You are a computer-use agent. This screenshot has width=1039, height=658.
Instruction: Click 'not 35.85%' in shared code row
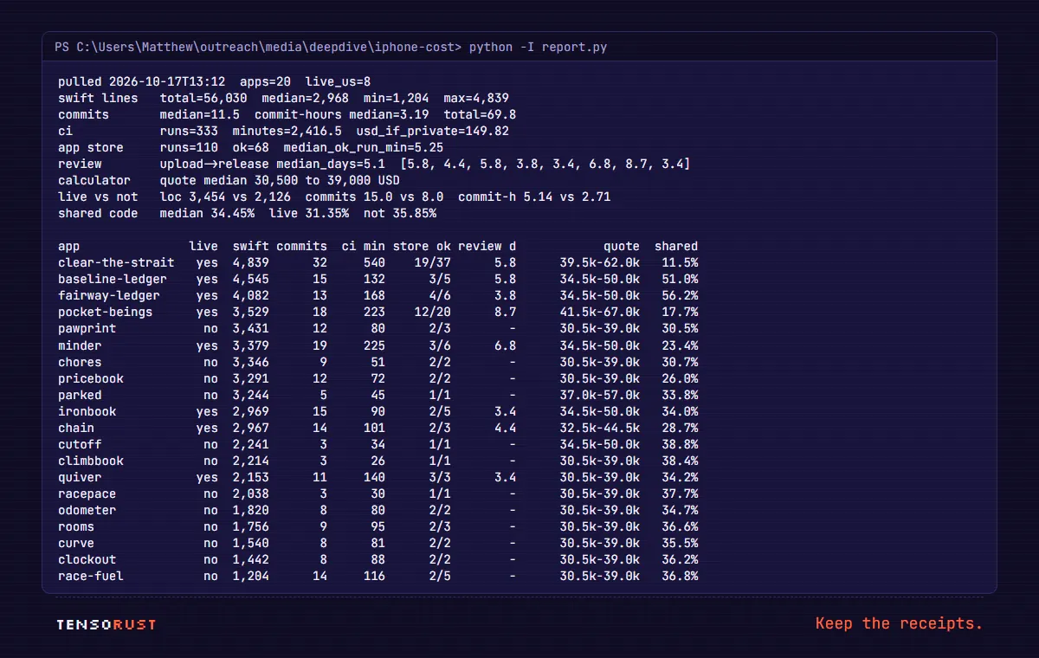pos(400,213)
